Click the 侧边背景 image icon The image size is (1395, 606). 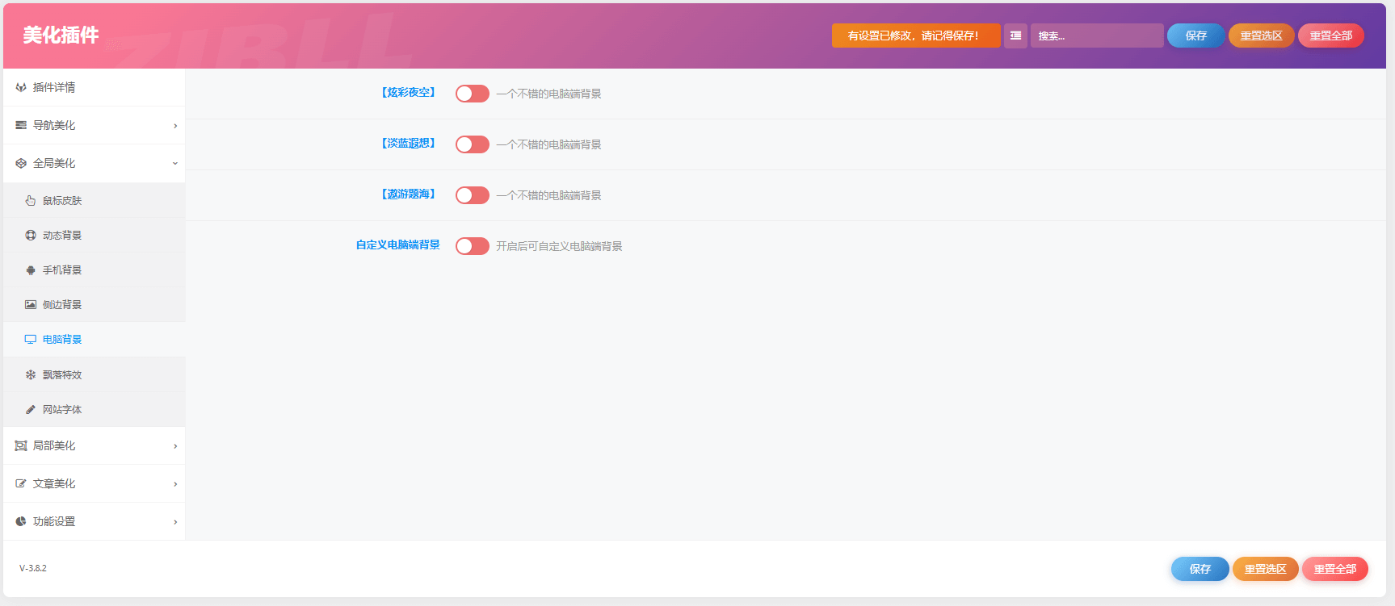pyautogui.click(x=31, y=304)
